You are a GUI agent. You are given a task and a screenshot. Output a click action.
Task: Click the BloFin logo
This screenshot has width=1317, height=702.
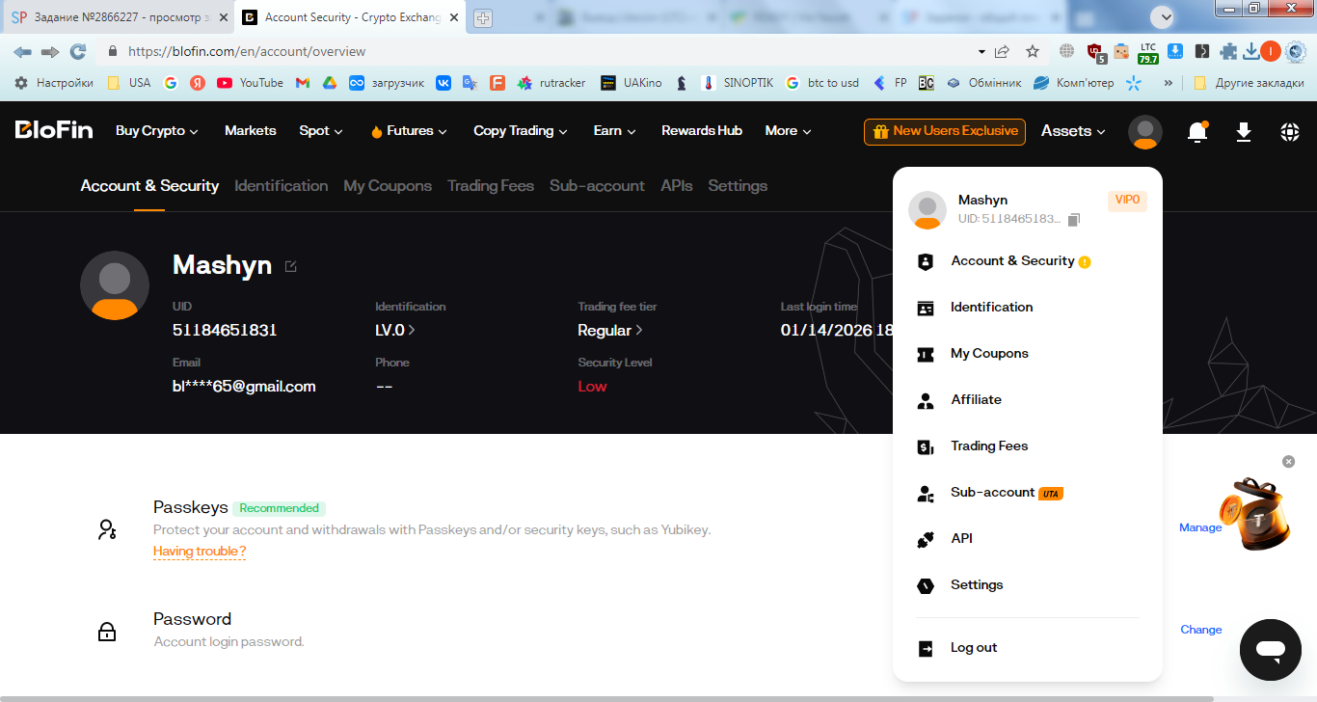(x=54, y=130)
